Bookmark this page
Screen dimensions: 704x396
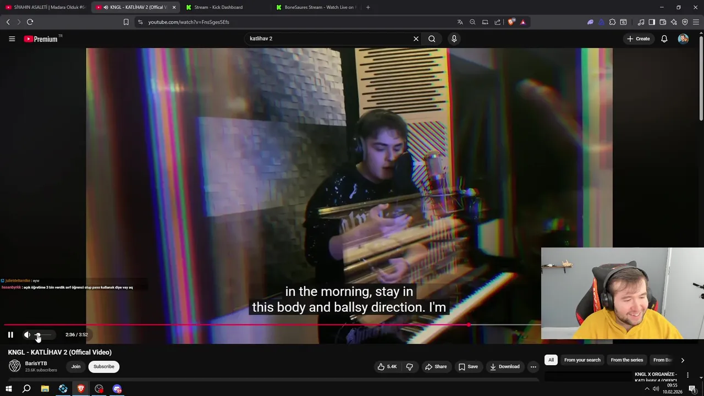click(126, 22)
